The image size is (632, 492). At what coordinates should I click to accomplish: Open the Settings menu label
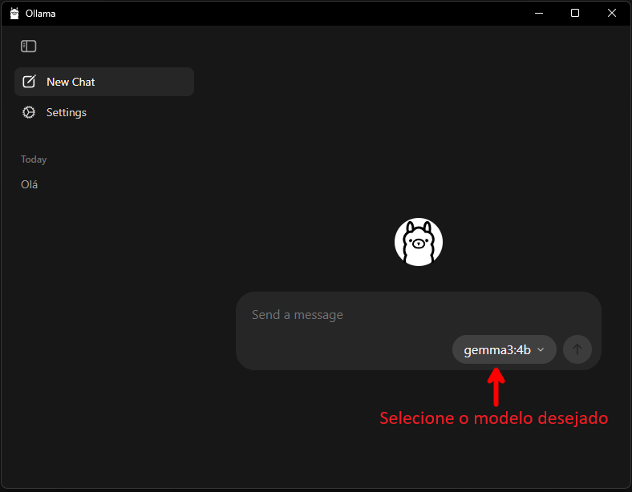[66, 112]
